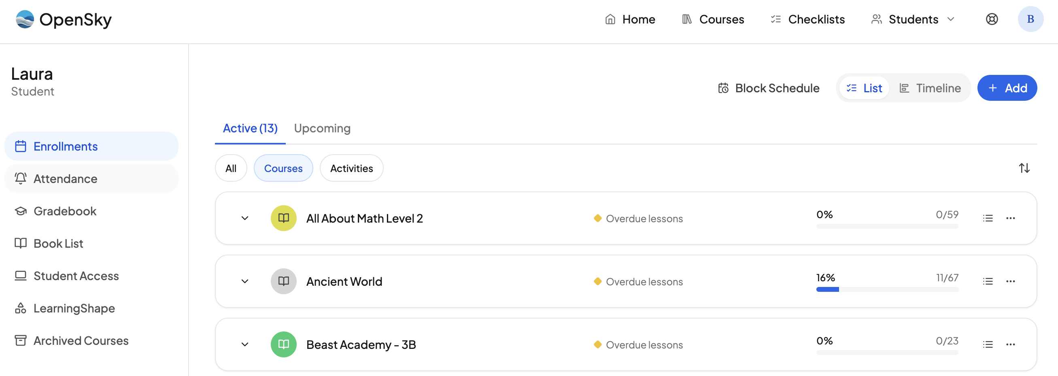Viewport: 1058px width, 376px height.
Task: Open Student Access in the sidebar
Action: coord(91,276)
